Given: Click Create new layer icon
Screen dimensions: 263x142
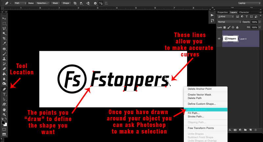Looking at the screenshot, I should pos(251,130).
